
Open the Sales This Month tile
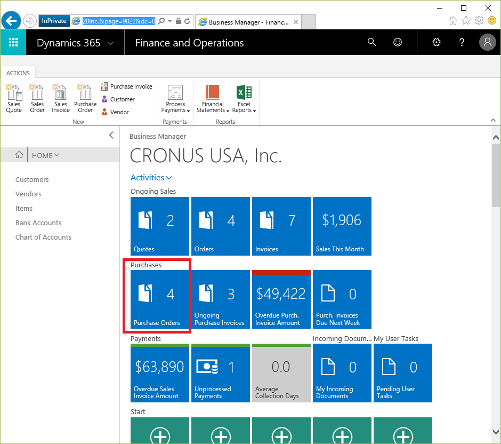[x=342, y=226]
